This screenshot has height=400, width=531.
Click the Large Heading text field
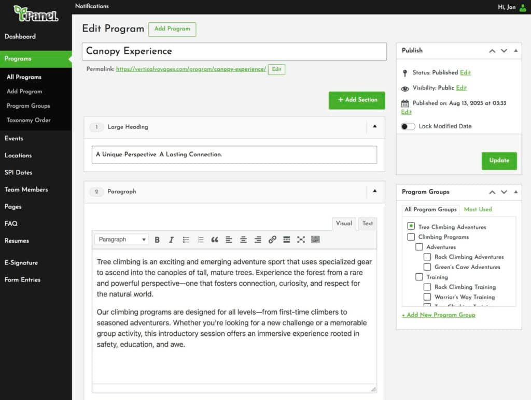pyautogui.click(x=234, y=155)
